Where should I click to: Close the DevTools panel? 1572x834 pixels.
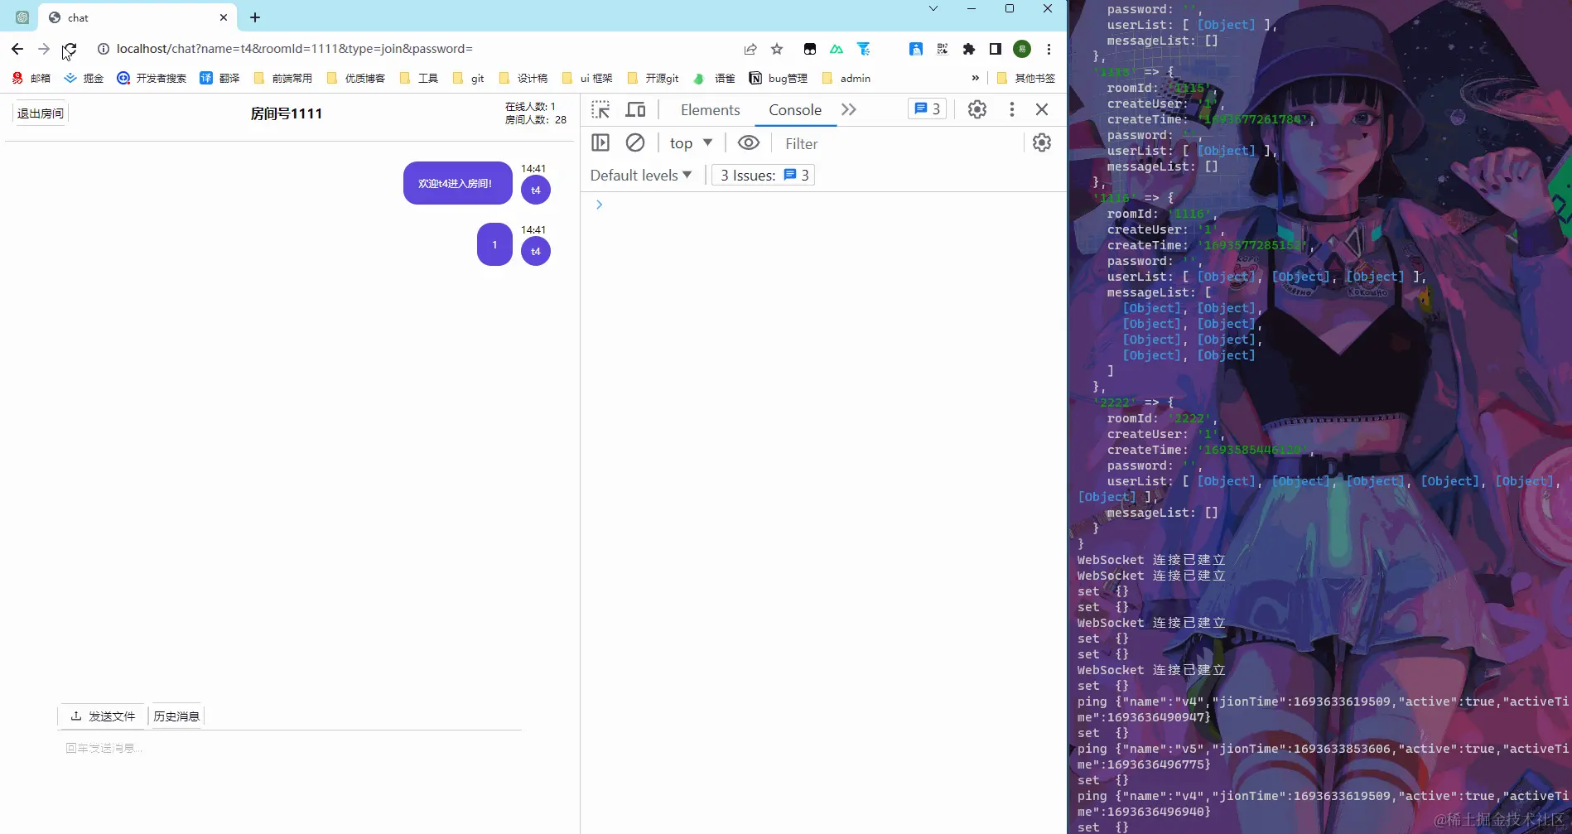click(1042, 109)
